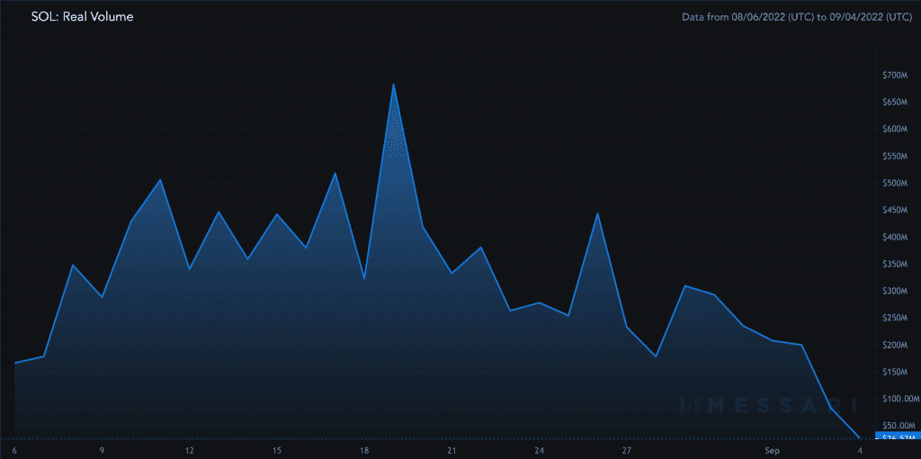This screenshot has height=459, width=921.
Task: Click the blue current-value tag on the price axis
Action: click(898, 436)
